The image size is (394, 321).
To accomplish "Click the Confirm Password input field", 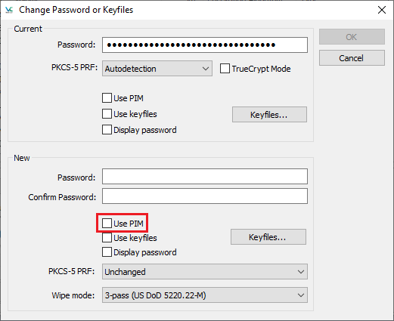I will (x=205, y=196).
